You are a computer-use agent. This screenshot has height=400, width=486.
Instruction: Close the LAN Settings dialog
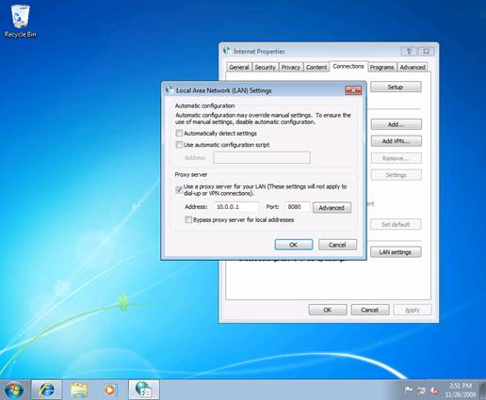tap(353, 90)
